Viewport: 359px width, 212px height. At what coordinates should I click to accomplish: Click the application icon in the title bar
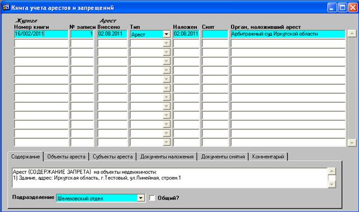pos(6,7)
